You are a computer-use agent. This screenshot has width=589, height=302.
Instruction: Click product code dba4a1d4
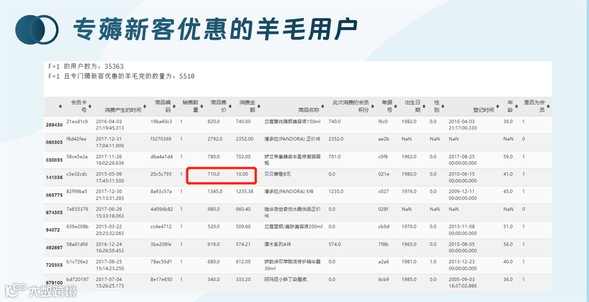point(161,156)
